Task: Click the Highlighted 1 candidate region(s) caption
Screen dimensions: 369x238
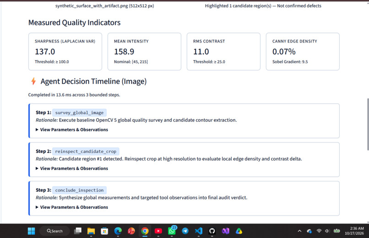Action: point(263,5)
